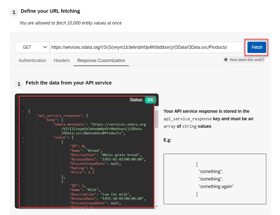Click the scroll up arrow in response viewer
This screenshot has height=215, width=280.
156,108
